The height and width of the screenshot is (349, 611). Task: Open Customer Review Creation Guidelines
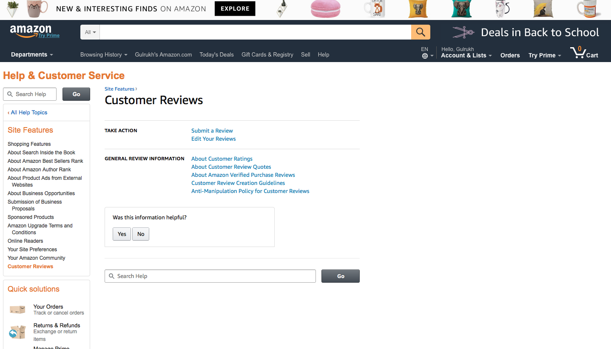click(x=238, y=183)
